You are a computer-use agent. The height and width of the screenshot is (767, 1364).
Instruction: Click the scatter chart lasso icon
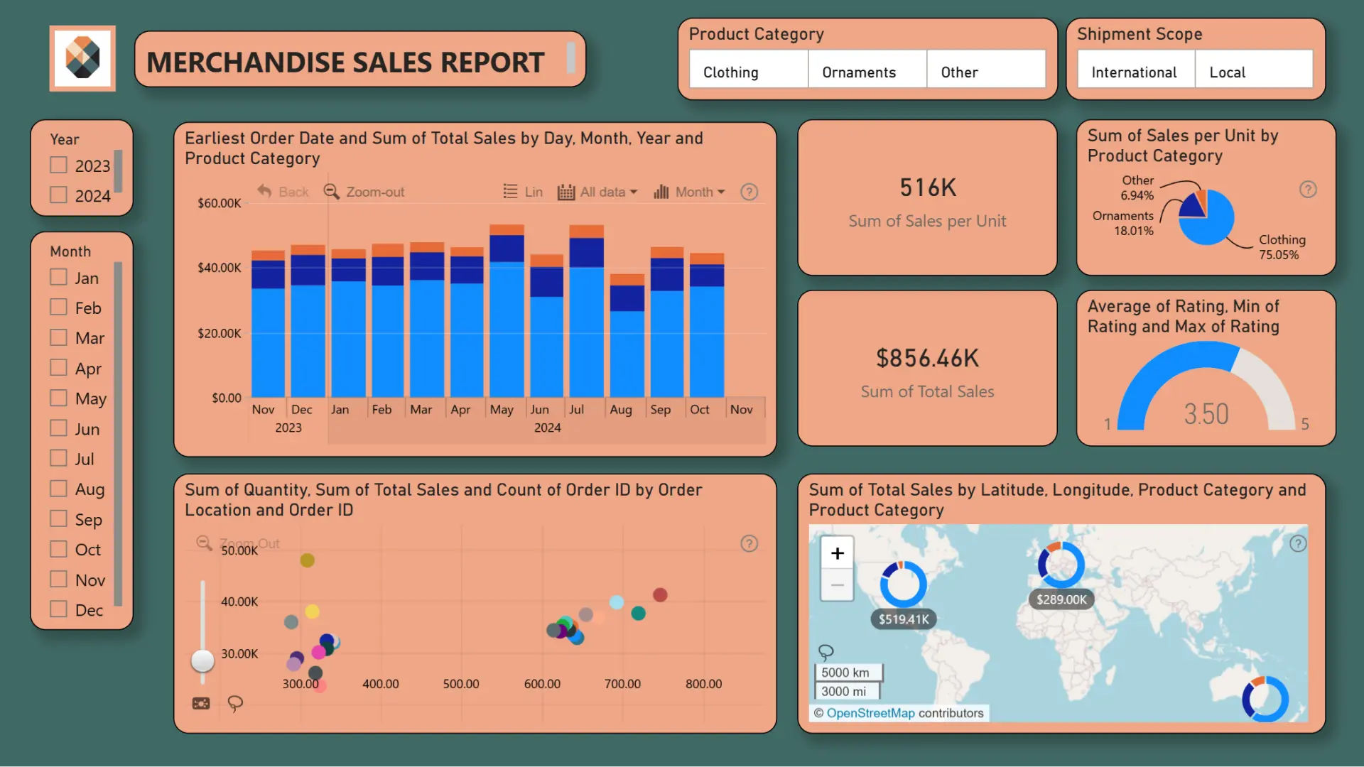(x=235, y=704)
